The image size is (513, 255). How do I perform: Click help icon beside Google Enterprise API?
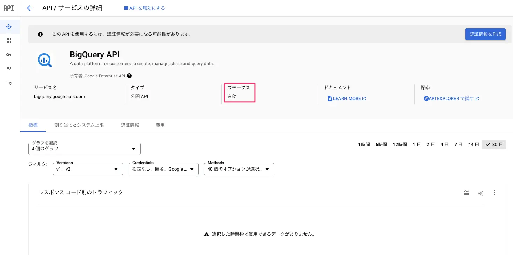pyautogui.click(x=129, y=76)
